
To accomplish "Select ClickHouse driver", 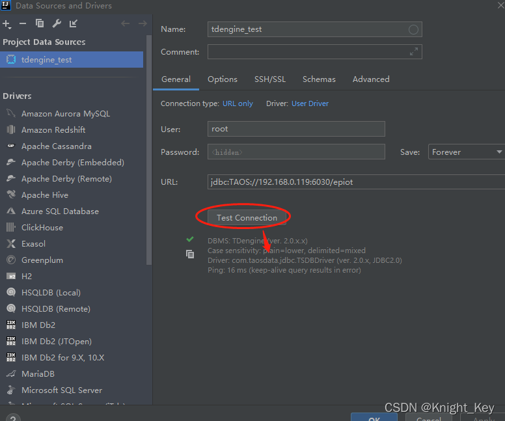I will [42, 227].
